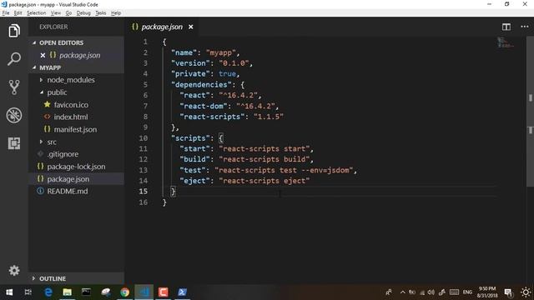Open the Debug view in activity bar
The width and height of the screenshot is (534, 300).
[14, 115]
